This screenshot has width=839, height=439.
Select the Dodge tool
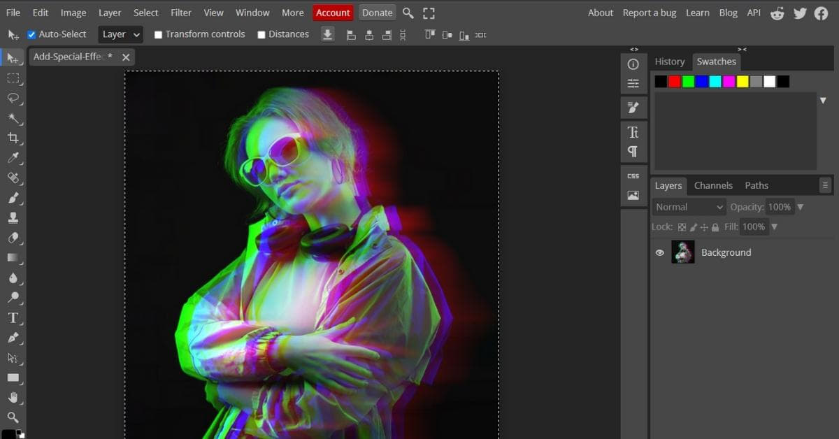13,297
